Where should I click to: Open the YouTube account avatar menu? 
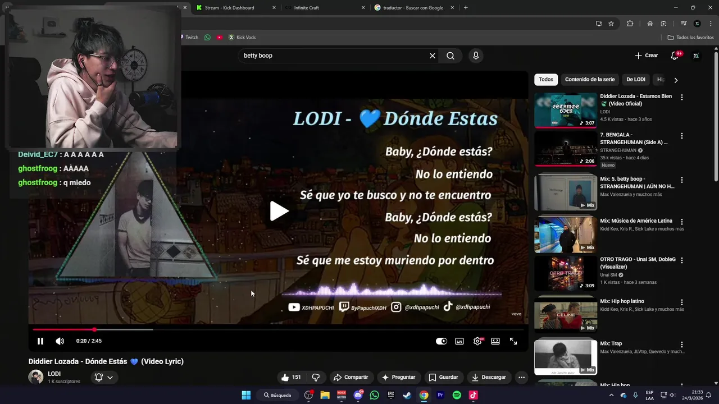pyautogui.click(x=696, y=56)
